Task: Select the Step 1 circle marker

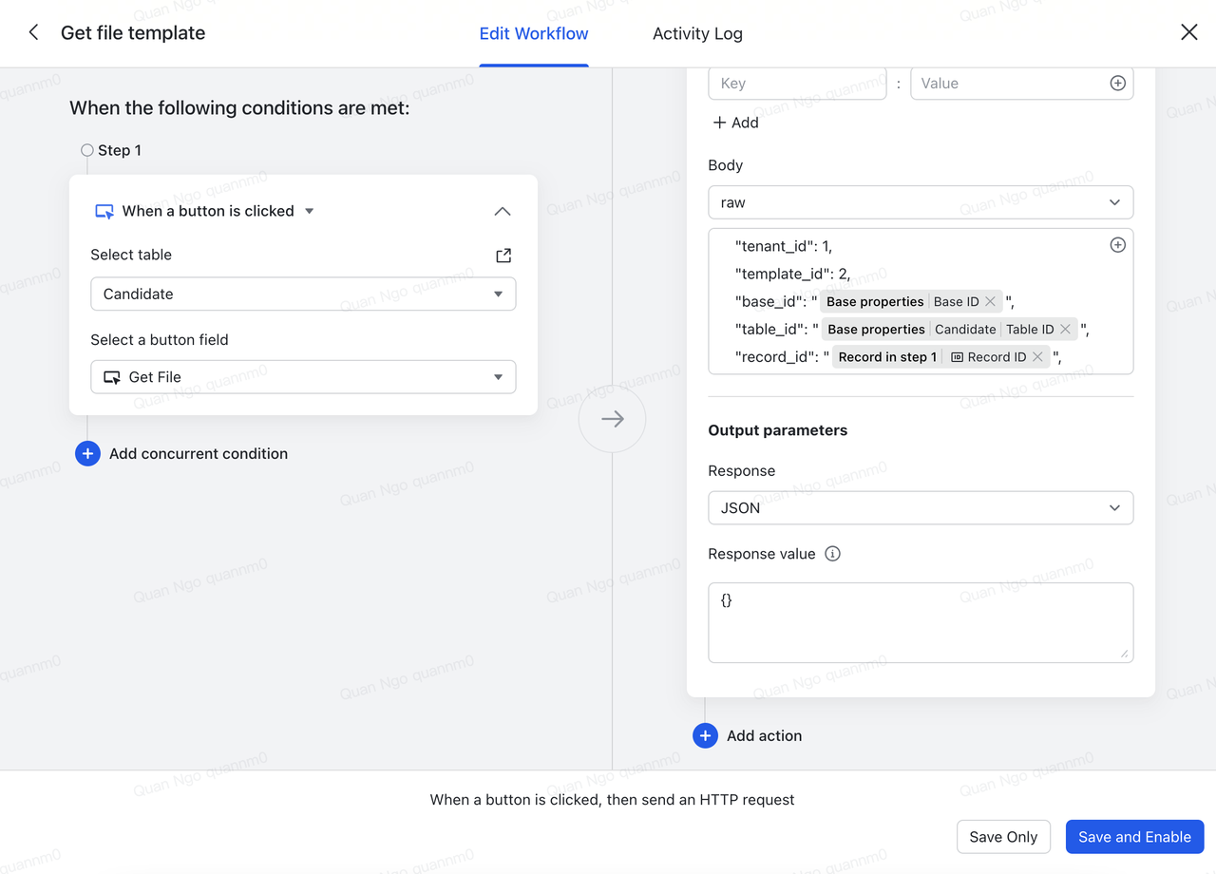Action: tap(87, 150)
